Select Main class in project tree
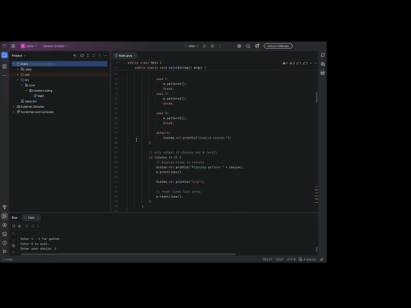 point(39,96)
